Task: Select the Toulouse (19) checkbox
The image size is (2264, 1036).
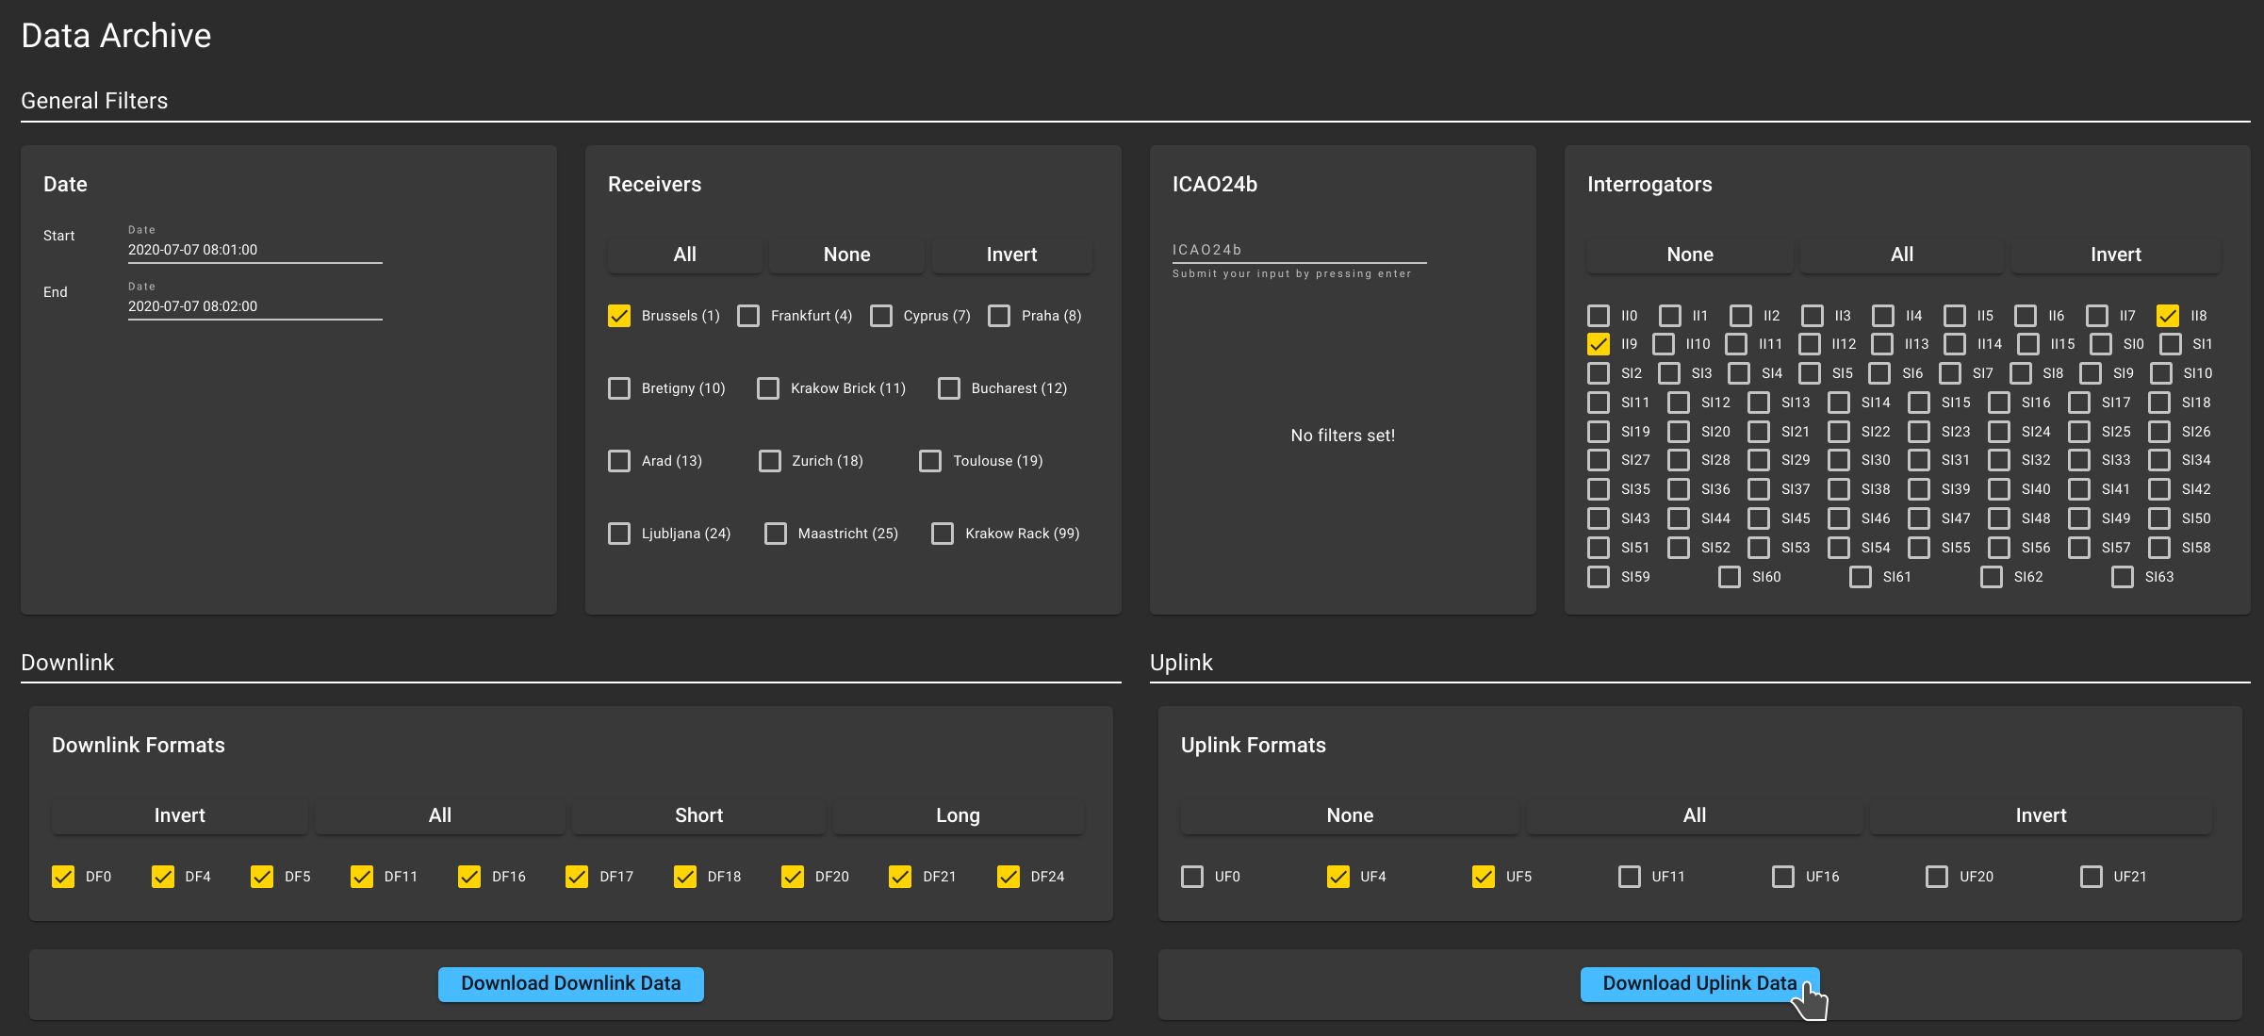Action: click(930, 461)
